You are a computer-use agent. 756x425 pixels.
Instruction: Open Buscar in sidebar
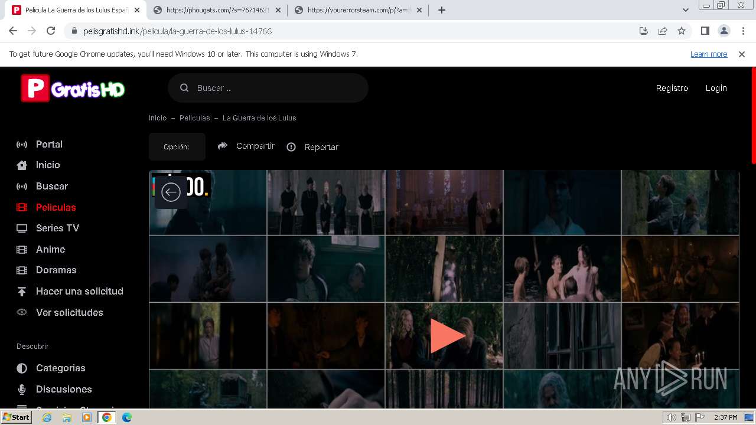pos(52,186)
